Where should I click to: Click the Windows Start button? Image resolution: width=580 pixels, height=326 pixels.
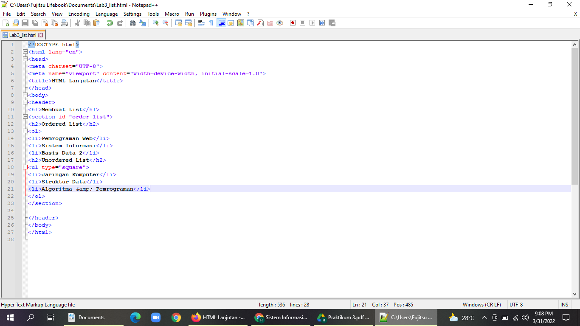10,318
